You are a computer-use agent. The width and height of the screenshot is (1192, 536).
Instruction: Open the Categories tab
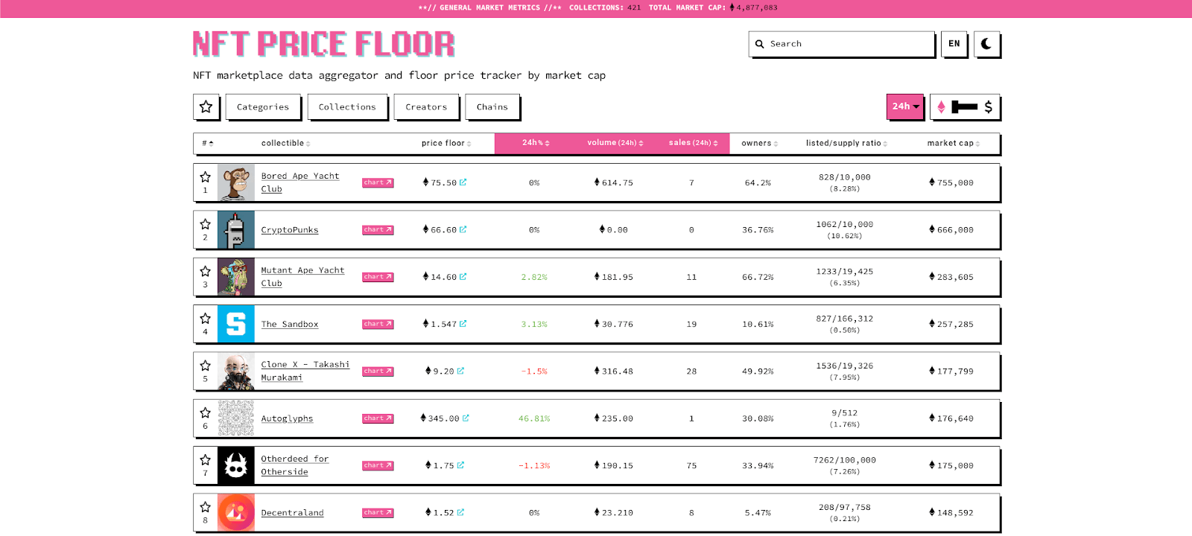coord(263,106)
